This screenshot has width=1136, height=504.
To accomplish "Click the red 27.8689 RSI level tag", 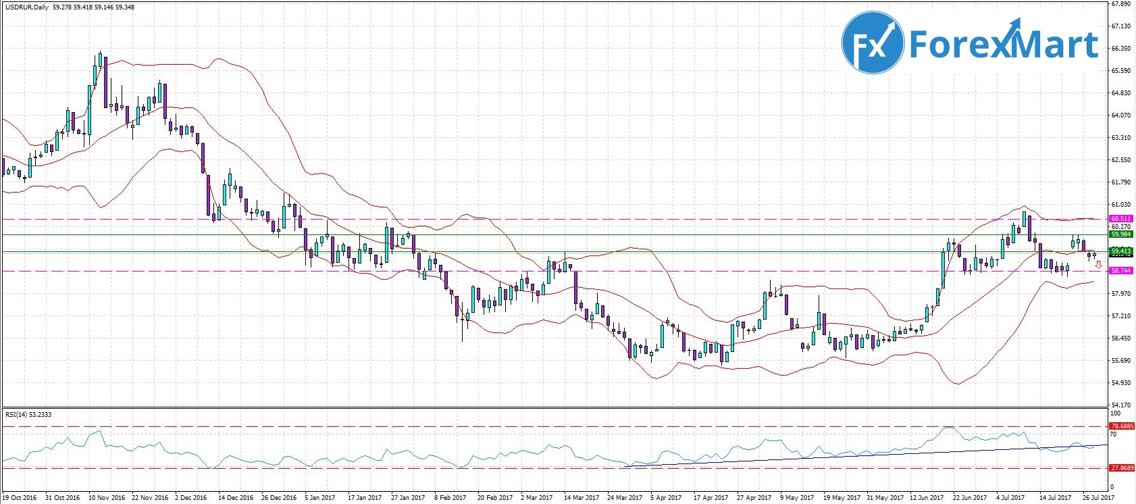I will coord(1122,468).
